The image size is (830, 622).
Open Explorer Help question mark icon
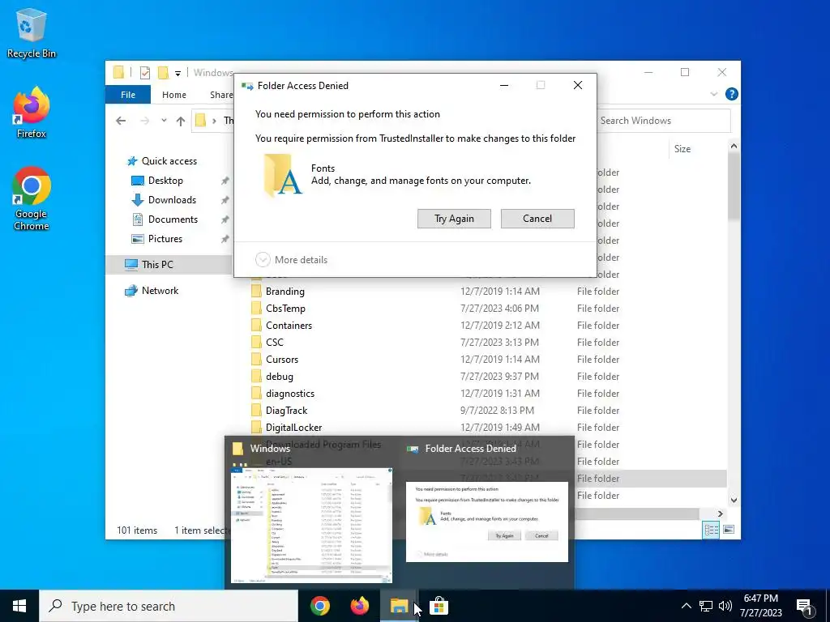[732, 94]
